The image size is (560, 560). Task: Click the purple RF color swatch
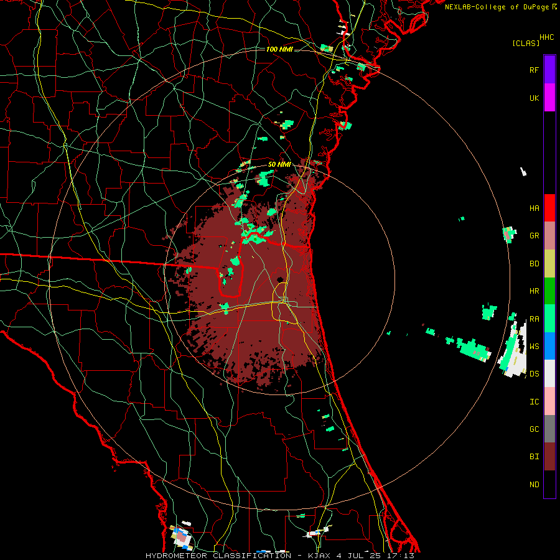click(549, 70)
